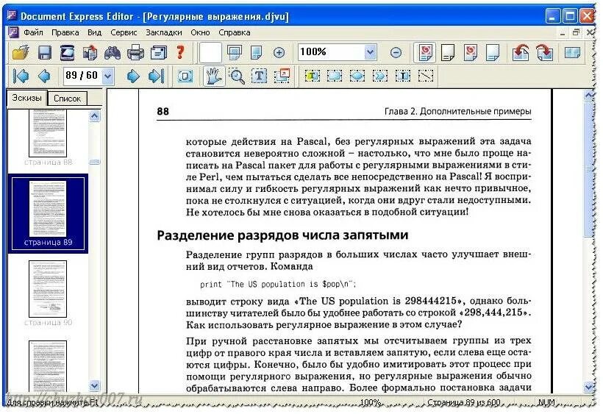Viewport: 603px width, 414px height.
Task: Click the rotate right icon with red arrow
Action: click(545, 53)
